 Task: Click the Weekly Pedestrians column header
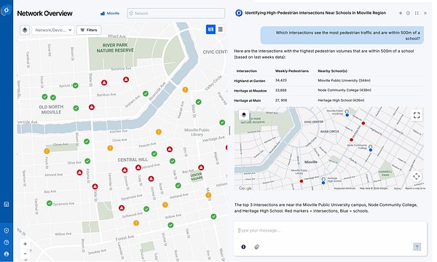coord(292,71)
